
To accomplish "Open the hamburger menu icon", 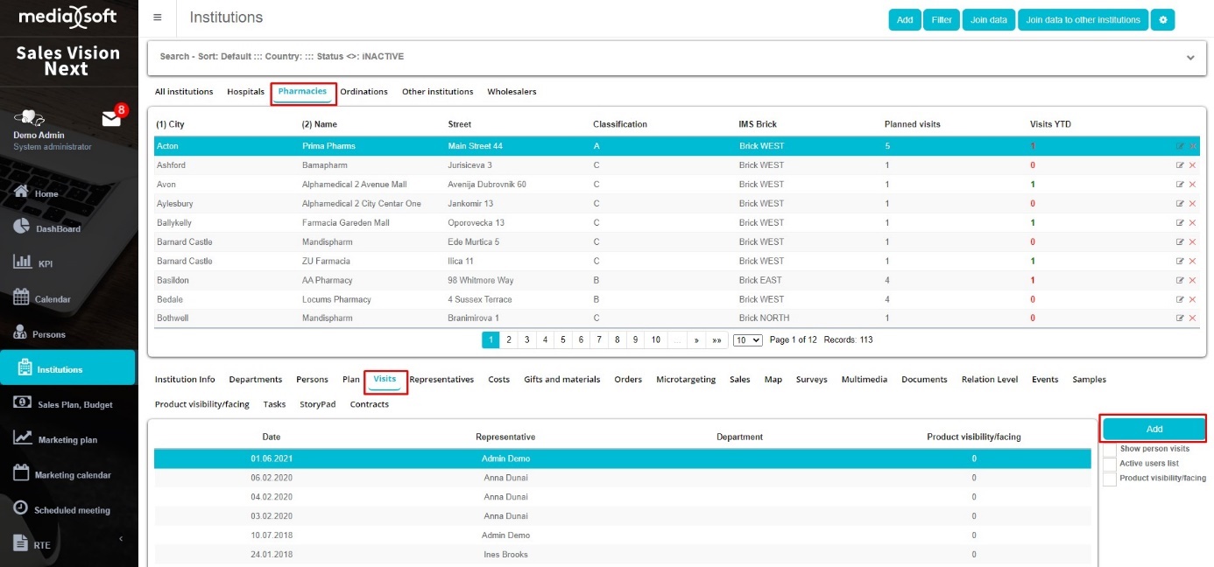I will pos(157,17).
